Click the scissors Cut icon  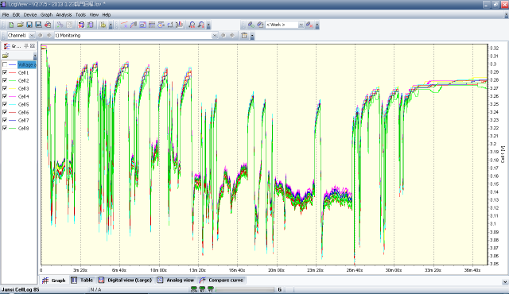(60, 25)
